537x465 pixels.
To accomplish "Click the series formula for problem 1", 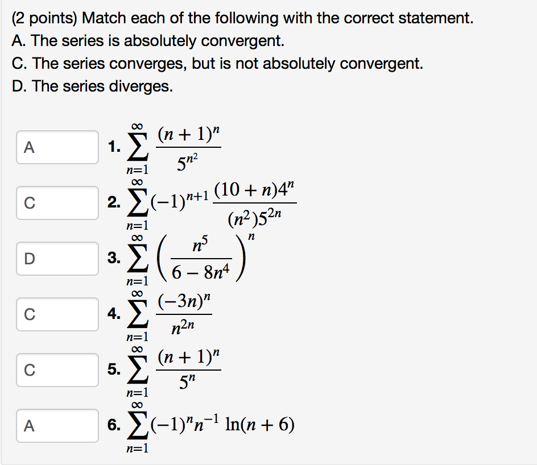I will tap(176, 145).
